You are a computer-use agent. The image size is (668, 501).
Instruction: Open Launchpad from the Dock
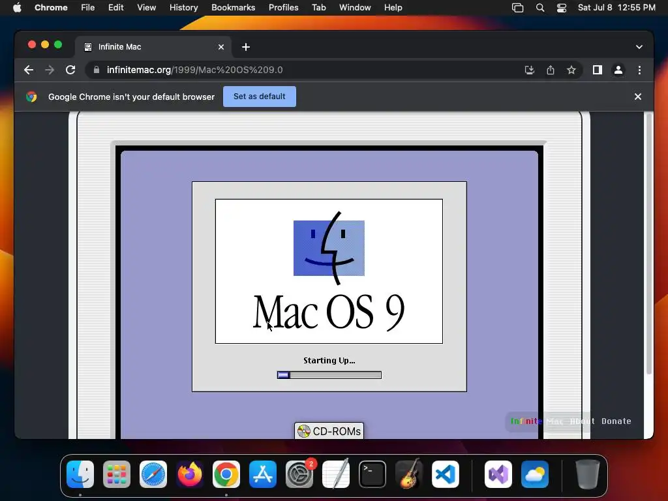point(117,474)
